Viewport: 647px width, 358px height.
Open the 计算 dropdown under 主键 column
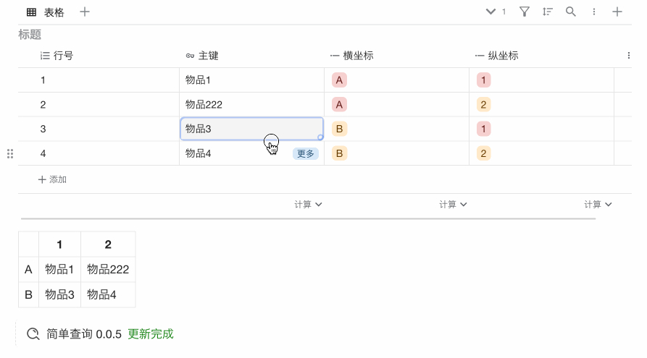(x=308, y=205)
